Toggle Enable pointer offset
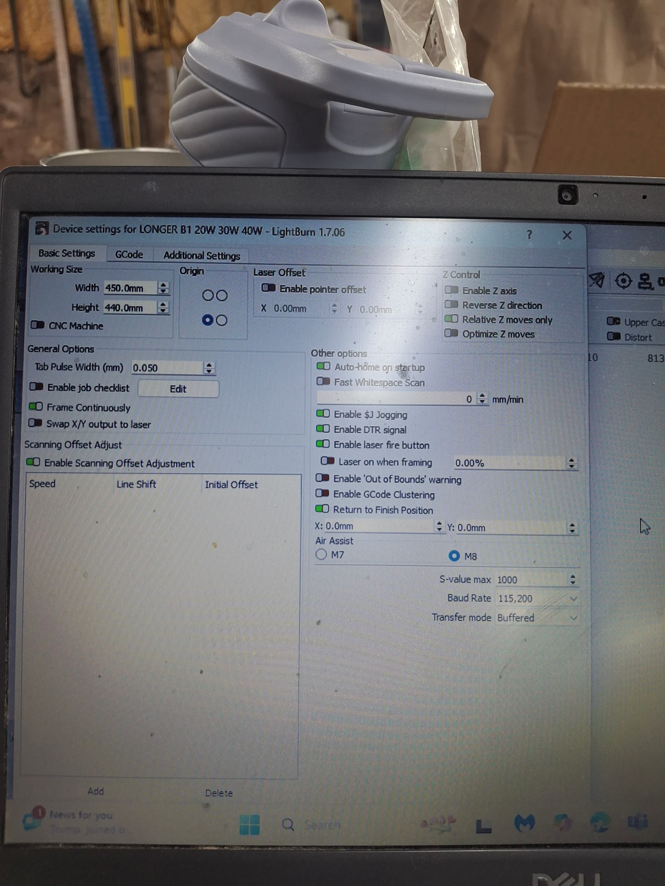This screenshot has height=886, width=665. click(x=268, y=288)
